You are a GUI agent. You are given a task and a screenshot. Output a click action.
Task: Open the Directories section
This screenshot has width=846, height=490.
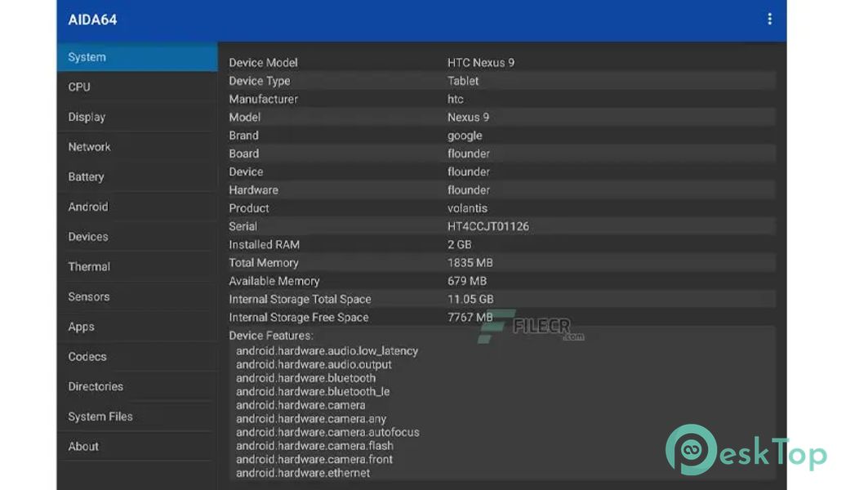coord(137,386)
